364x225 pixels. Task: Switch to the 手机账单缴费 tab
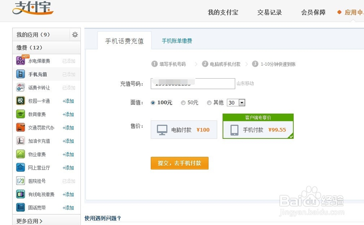tap(177, 41)
